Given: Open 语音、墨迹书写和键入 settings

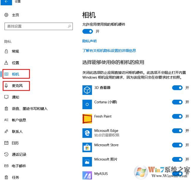Looking at the screenshot, I should (30, 109).
